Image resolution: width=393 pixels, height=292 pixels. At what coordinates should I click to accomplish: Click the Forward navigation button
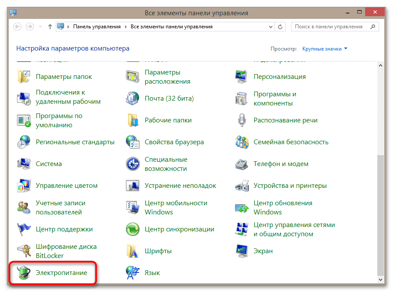point(30,27)
